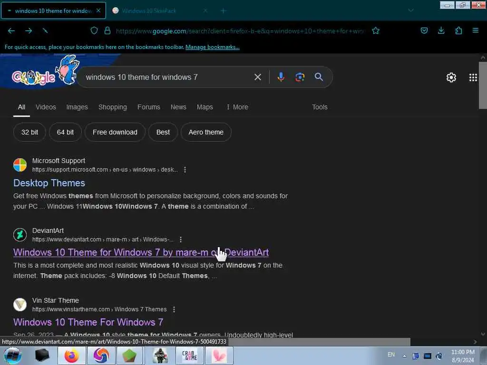
Task: Open the search Tools options
Action: 320,107
